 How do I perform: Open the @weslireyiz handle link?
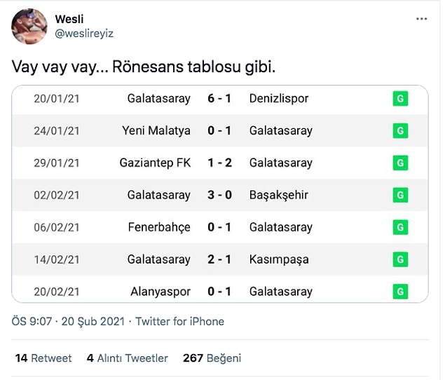click(84, 34)
